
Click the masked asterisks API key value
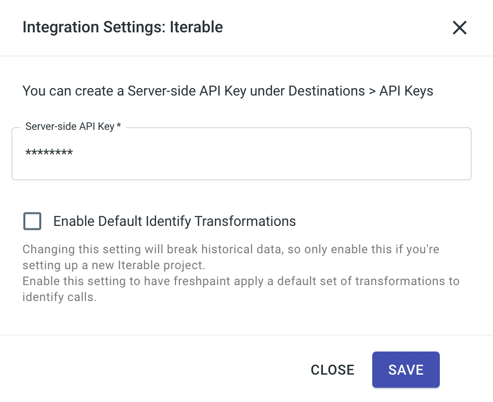click(x=49, y=153)
